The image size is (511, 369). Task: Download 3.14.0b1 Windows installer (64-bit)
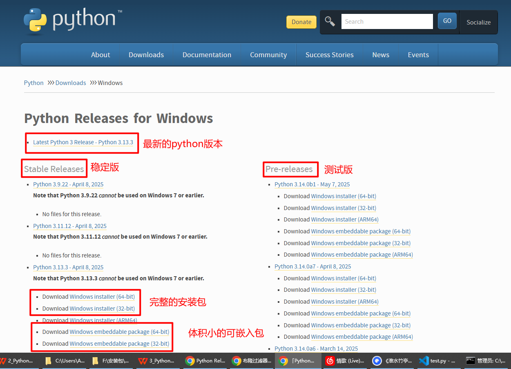[344, 196]
